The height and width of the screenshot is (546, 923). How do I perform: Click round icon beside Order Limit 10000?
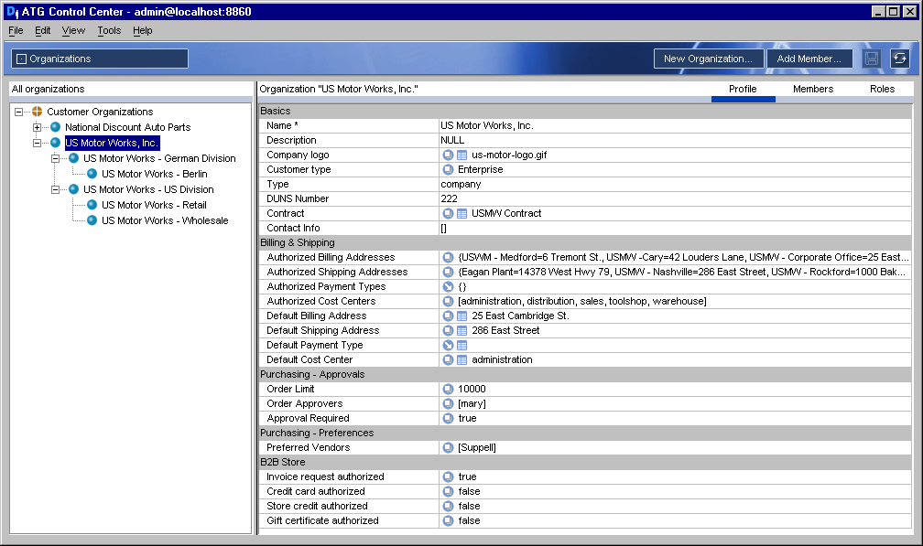[448, 389]
